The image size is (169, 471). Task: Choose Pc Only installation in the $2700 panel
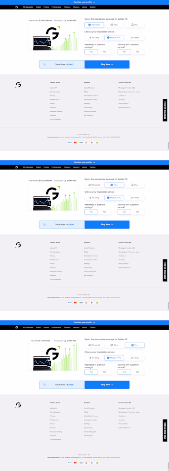(94, 358)
